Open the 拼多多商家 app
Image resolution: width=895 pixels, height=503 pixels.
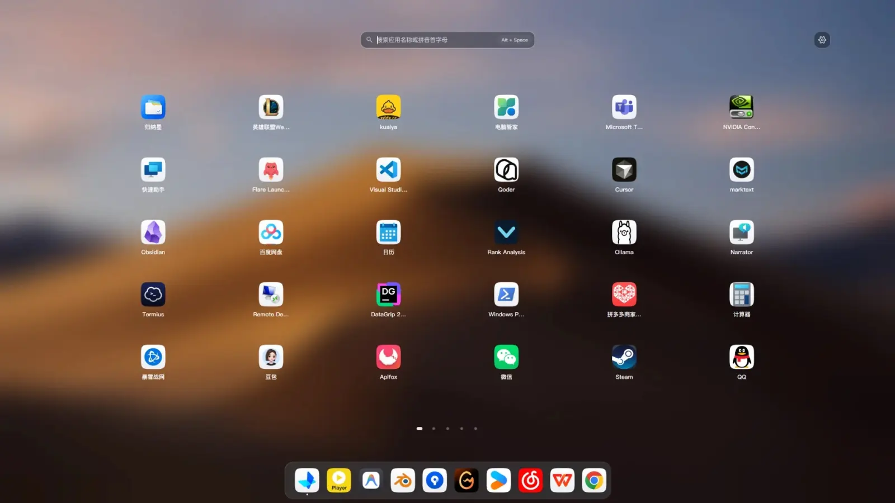pos(624,295)
